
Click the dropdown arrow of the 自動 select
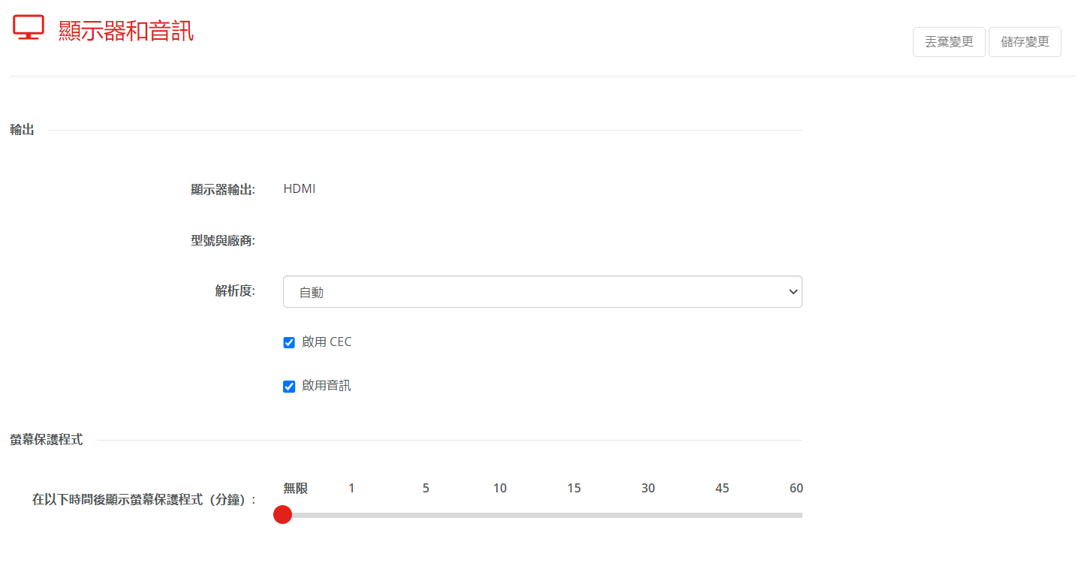click(x=793, y=292)
